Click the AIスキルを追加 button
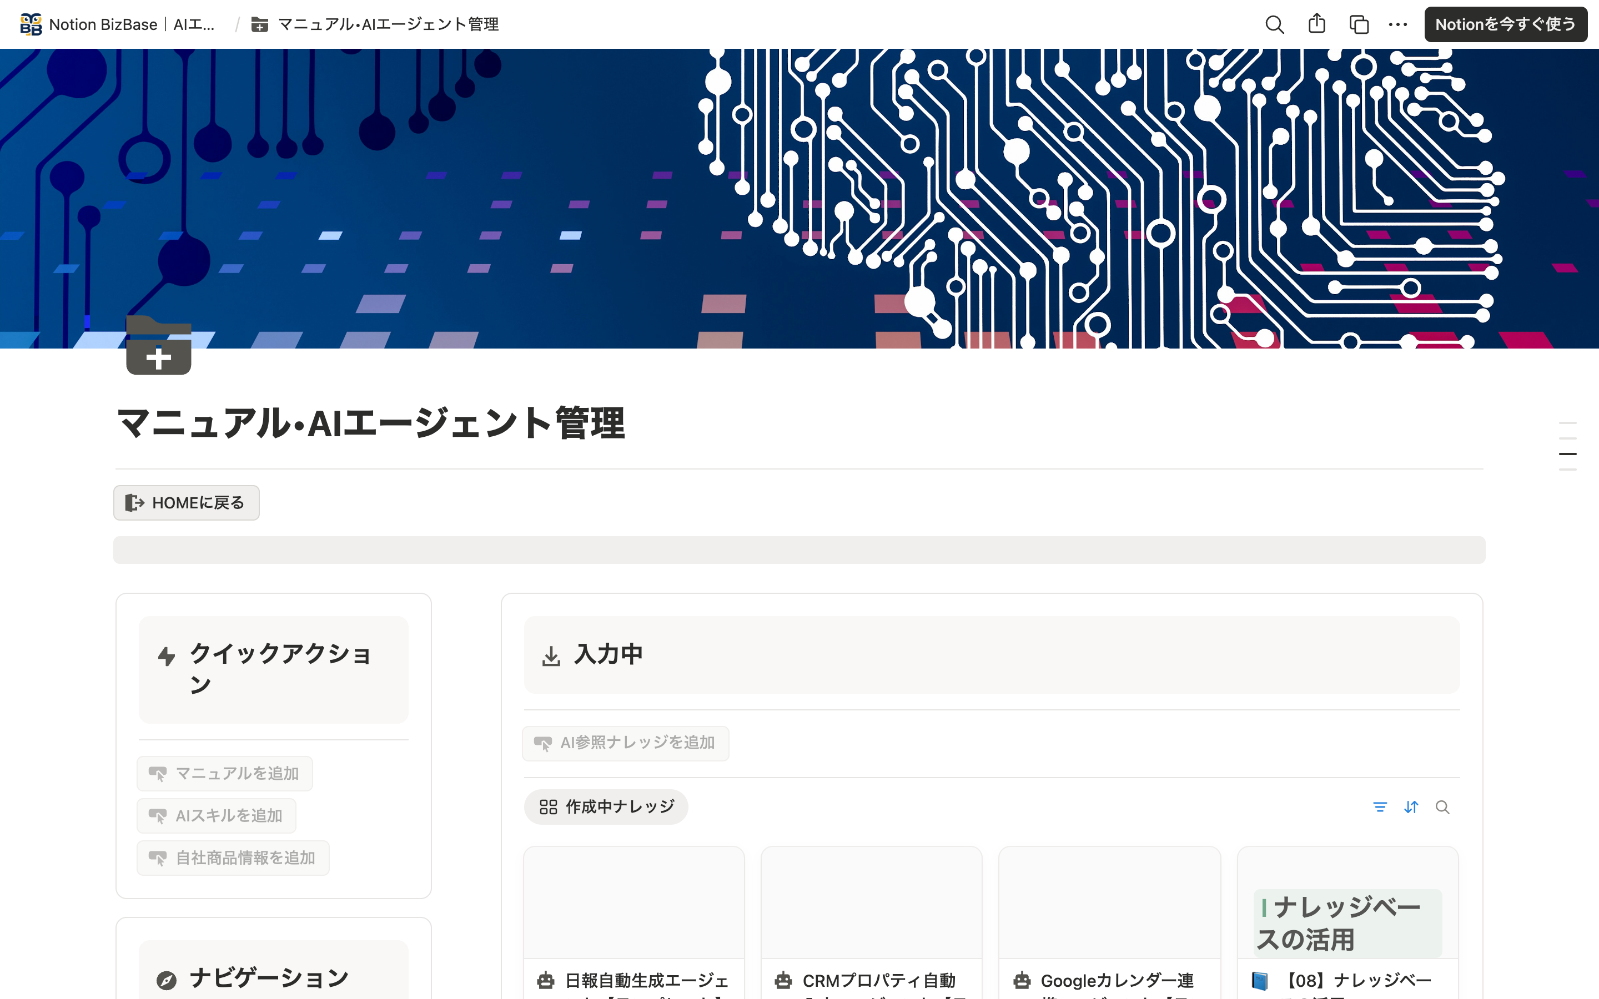This screenshot has height=999, width=1599. 216,815
